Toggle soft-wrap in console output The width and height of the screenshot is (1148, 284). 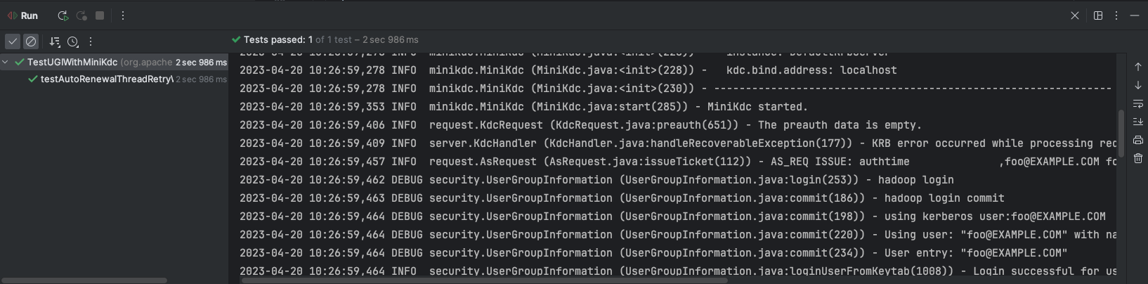click(x=1137, y=103)
